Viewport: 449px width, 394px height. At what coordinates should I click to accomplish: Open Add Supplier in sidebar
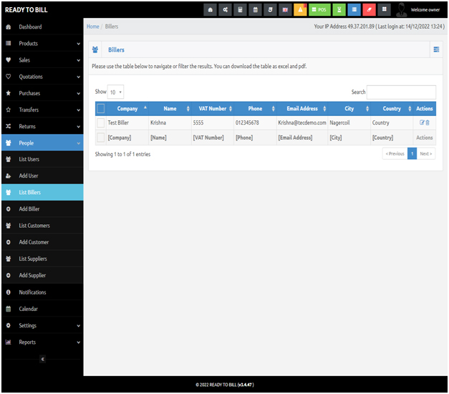pyautogui.click(x=42, y=275)
